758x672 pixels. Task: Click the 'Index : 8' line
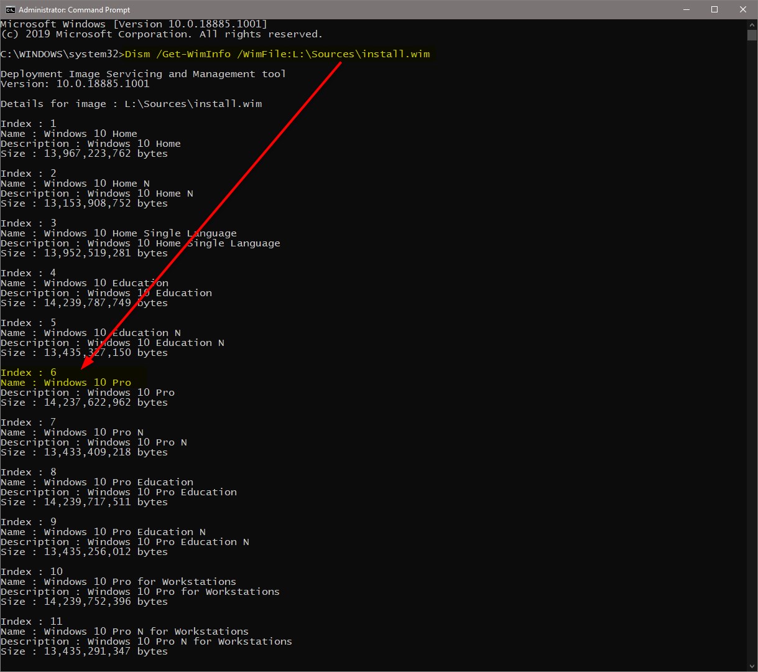click(x=29, y=472)
